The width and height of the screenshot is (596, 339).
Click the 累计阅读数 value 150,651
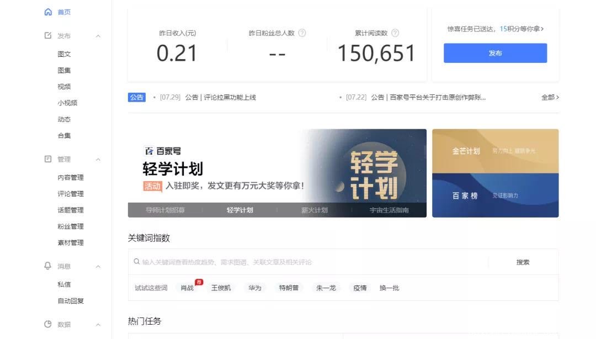pos(376,53)
